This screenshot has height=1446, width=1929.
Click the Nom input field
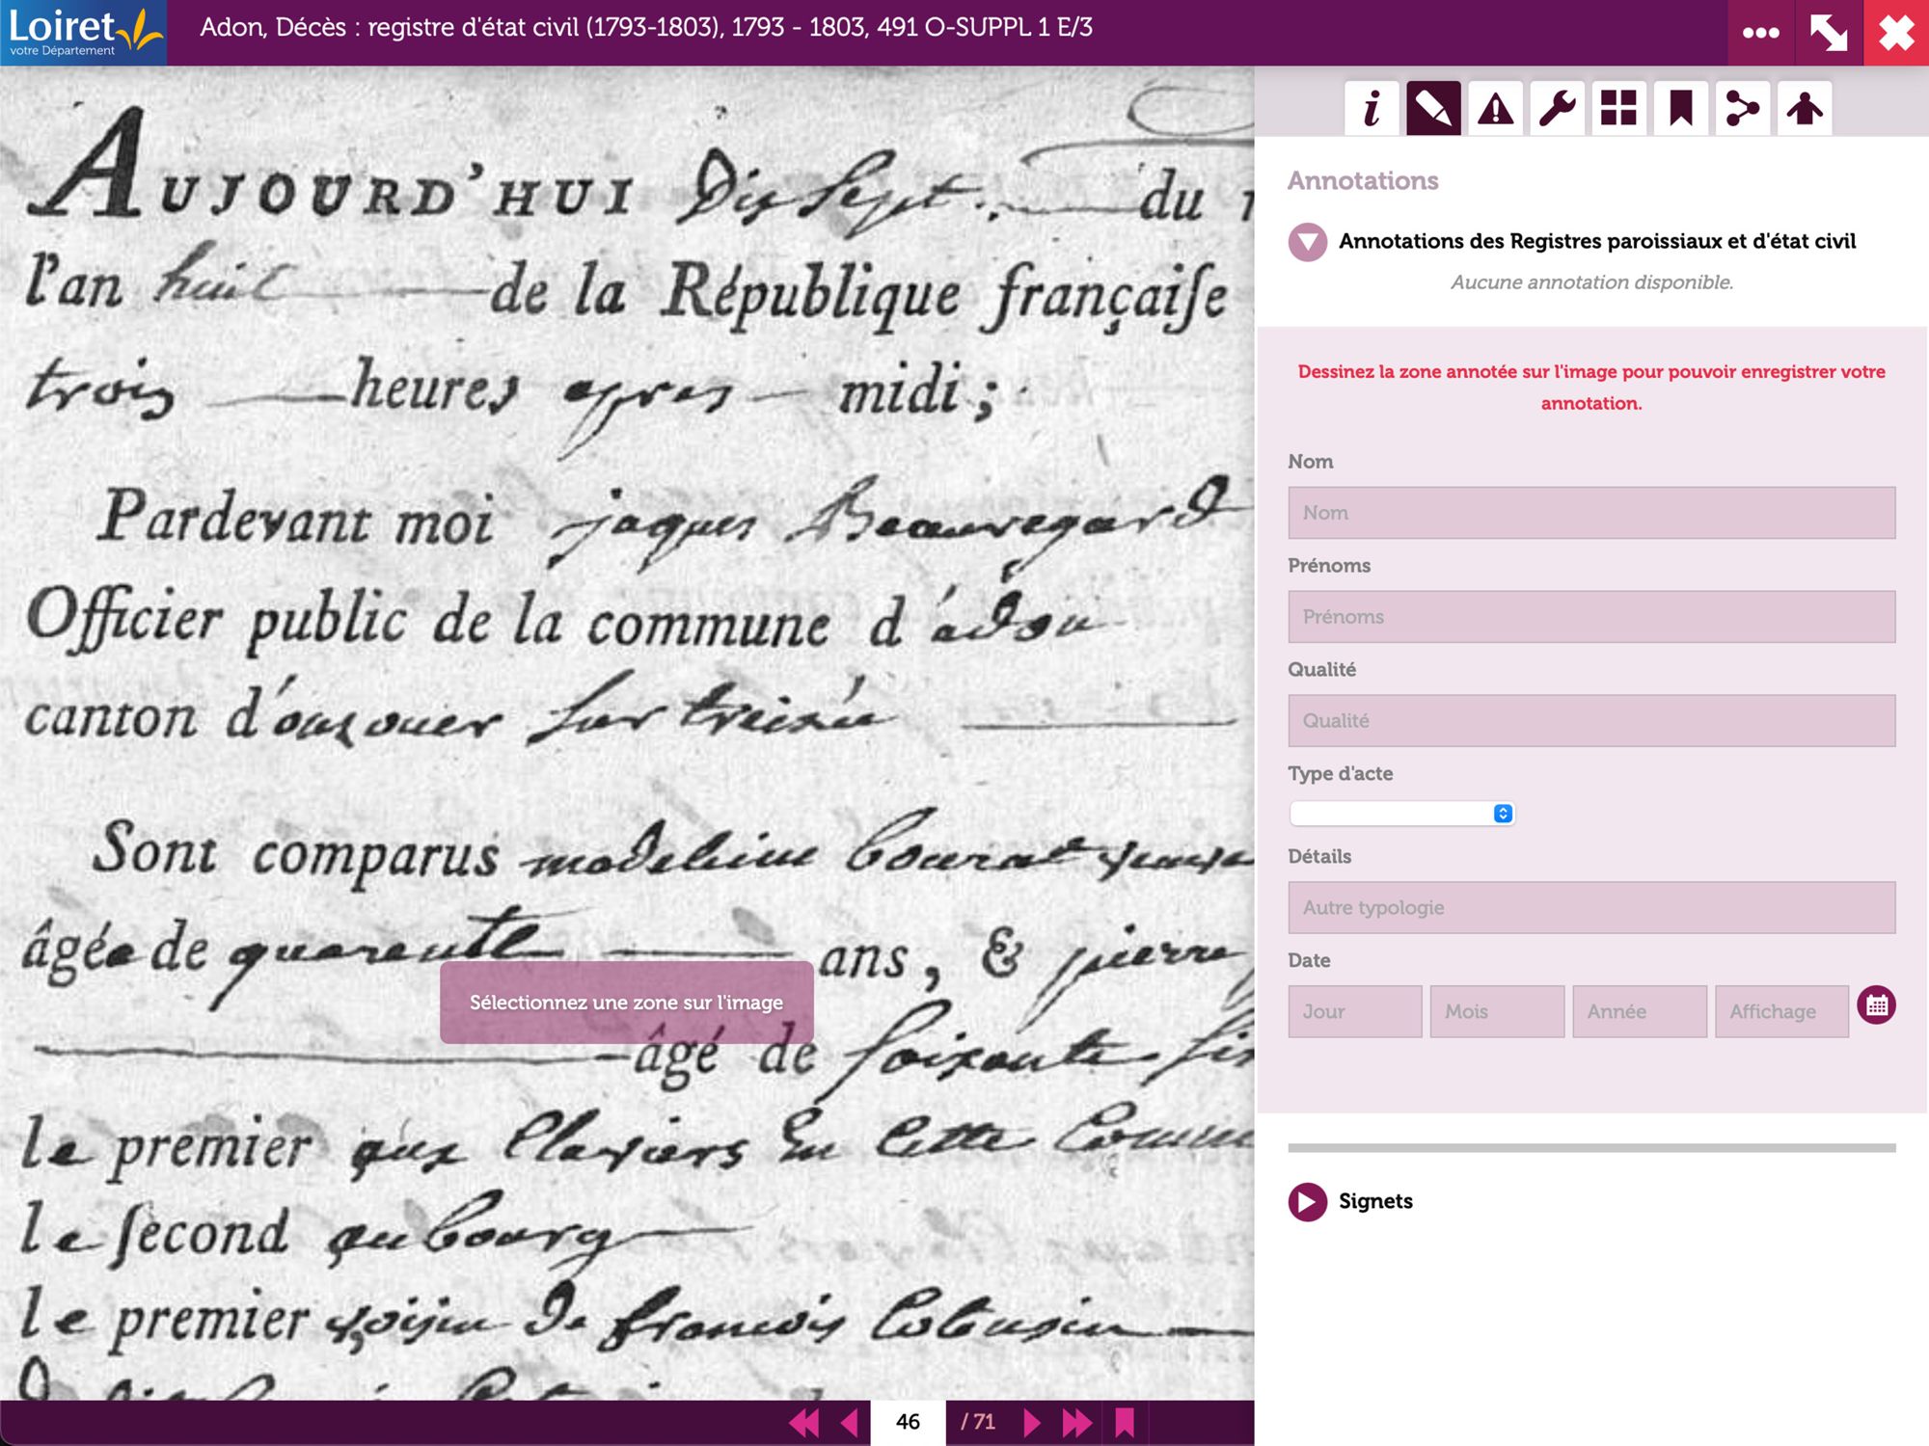click(x=1590, y=513)
